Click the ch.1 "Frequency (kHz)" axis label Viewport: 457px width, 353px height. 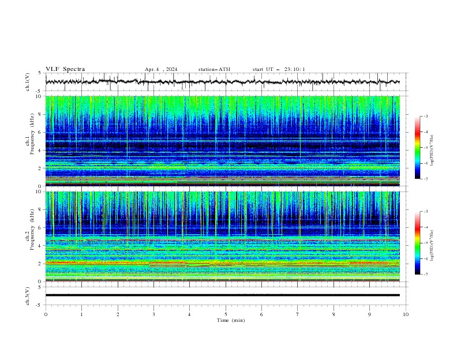pyautogui.click(x=32, y=133)
